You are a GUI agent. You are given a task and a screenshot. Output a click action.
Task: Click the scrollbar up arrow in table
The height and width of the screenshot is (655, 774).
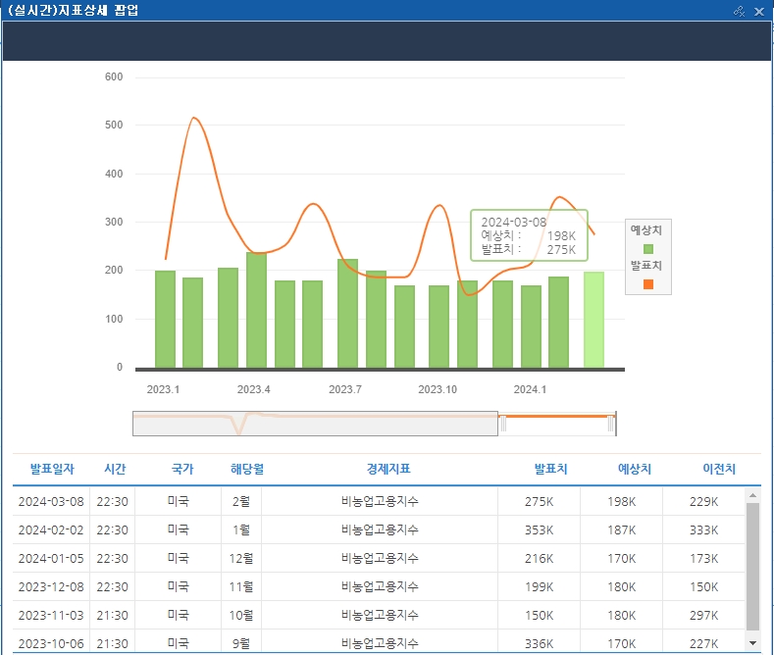coord(752,494)
